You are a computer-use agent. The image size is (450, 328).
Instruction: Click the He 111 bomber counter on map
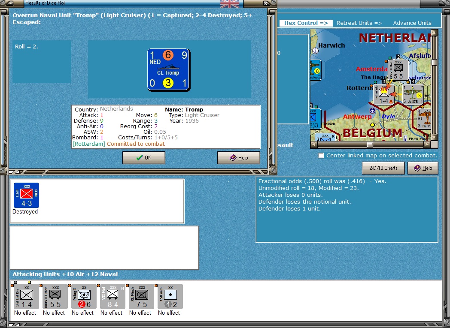pyautogui.click(x=424, y=119)
